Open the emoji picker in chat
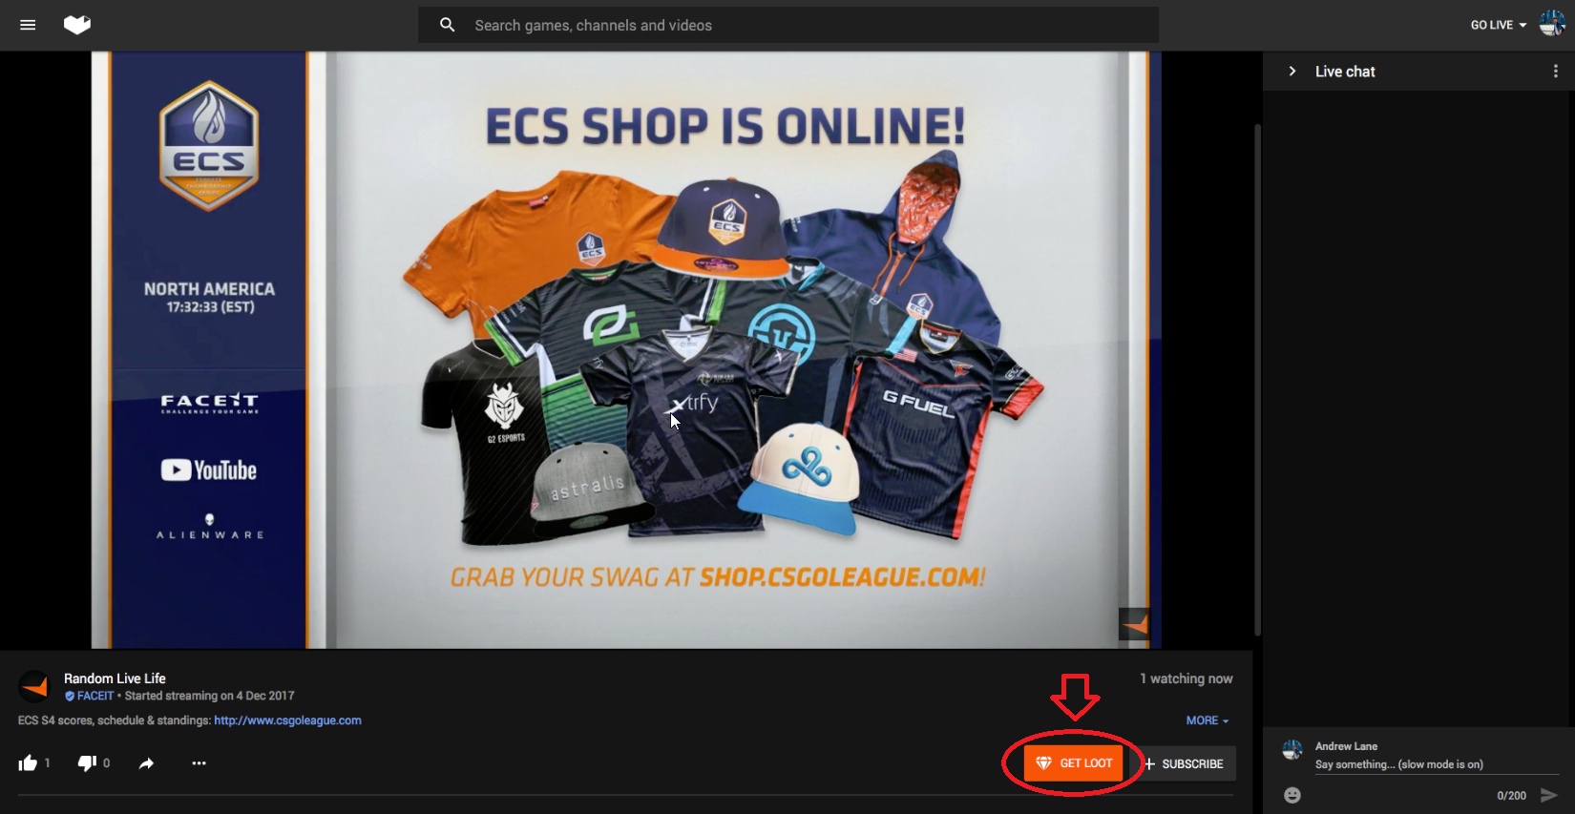 coord(1292,795)
